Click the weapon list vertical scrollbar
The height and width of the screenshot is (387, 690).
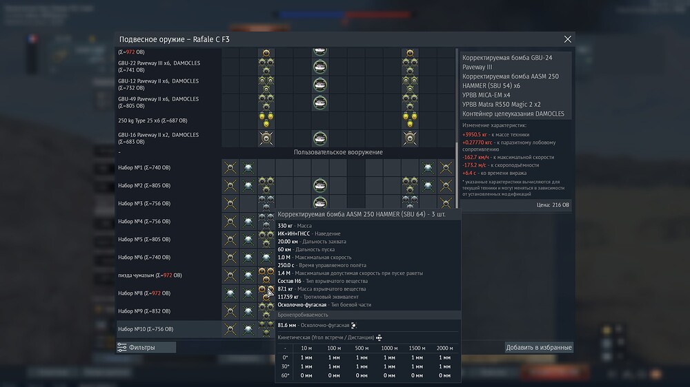click(457, 176)
